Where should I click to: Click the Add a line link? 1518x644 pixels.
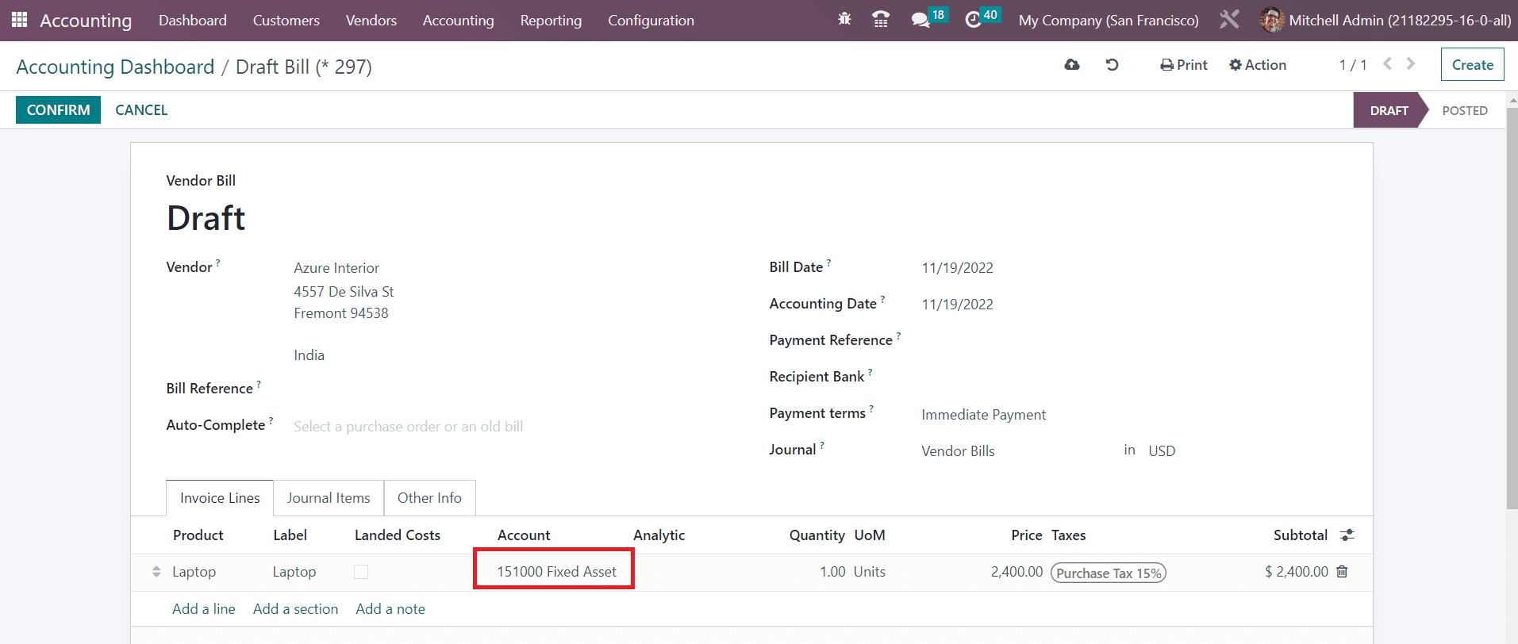204,609
